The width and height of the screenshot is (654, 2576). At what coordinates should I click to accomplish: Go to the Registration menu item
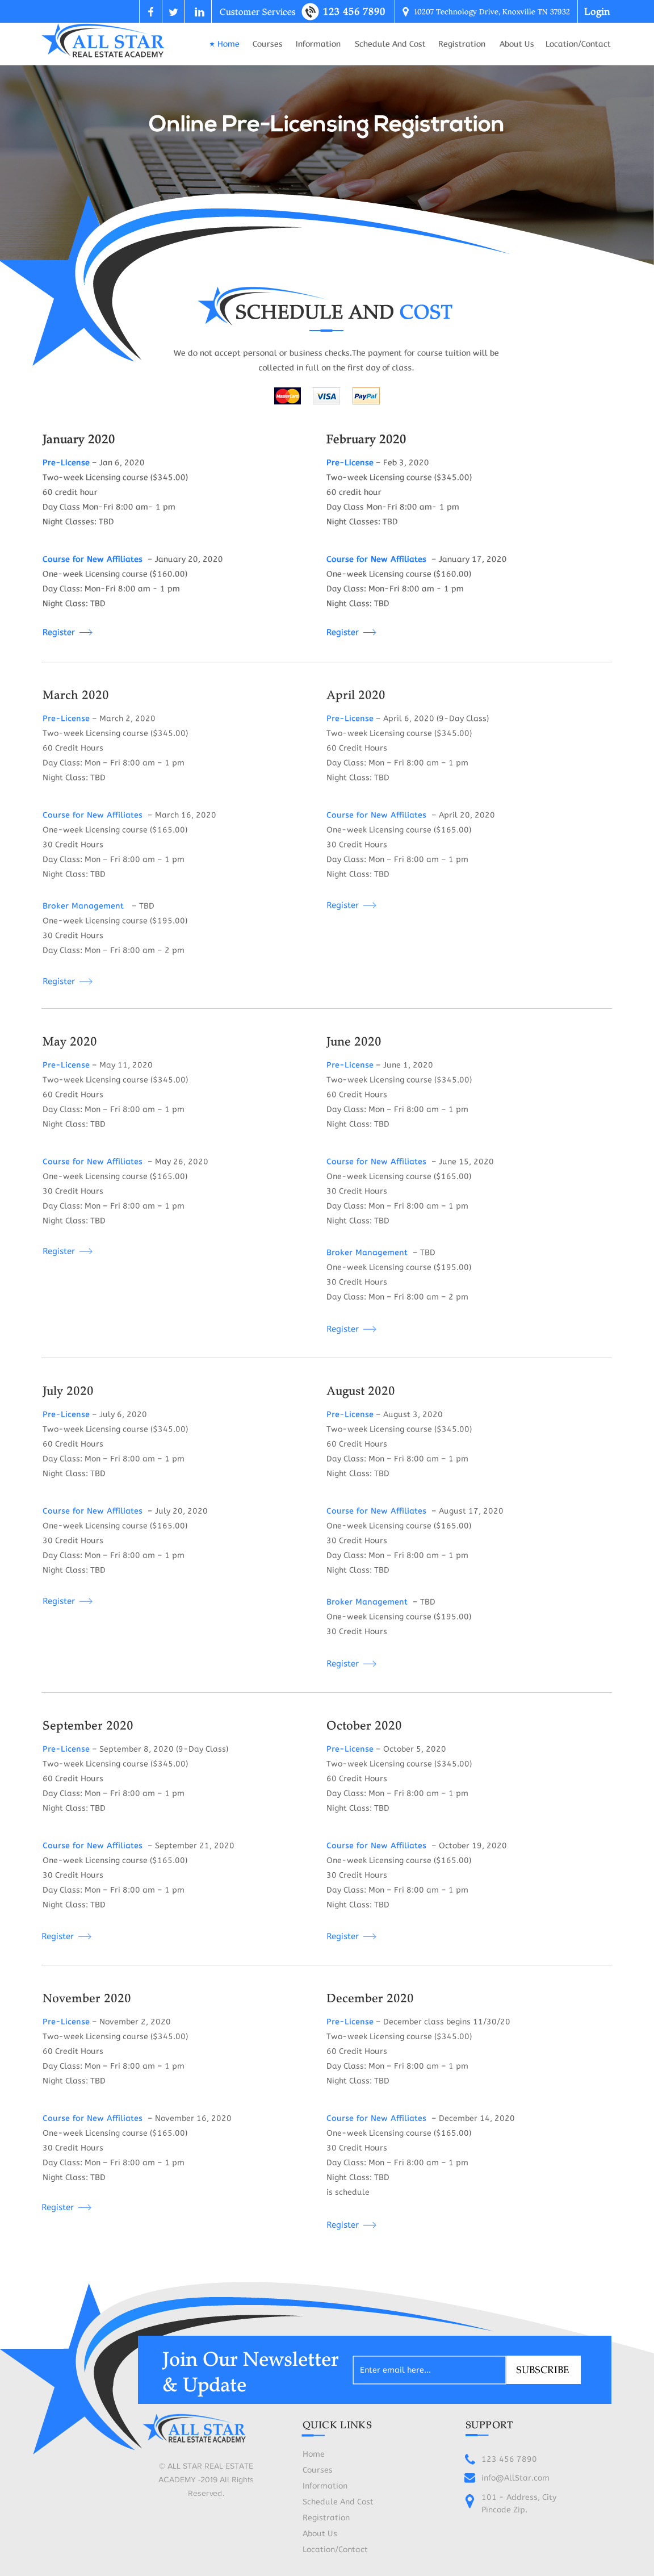click(x=461, y=44)
